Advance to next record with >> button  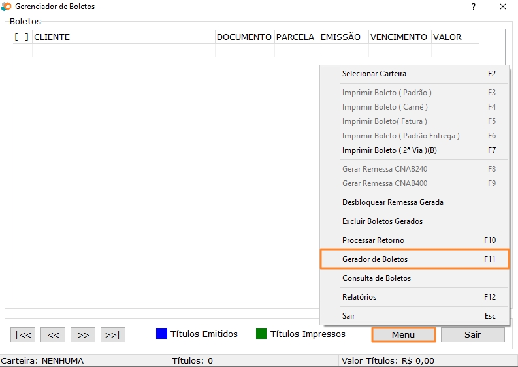pos(83,335)
